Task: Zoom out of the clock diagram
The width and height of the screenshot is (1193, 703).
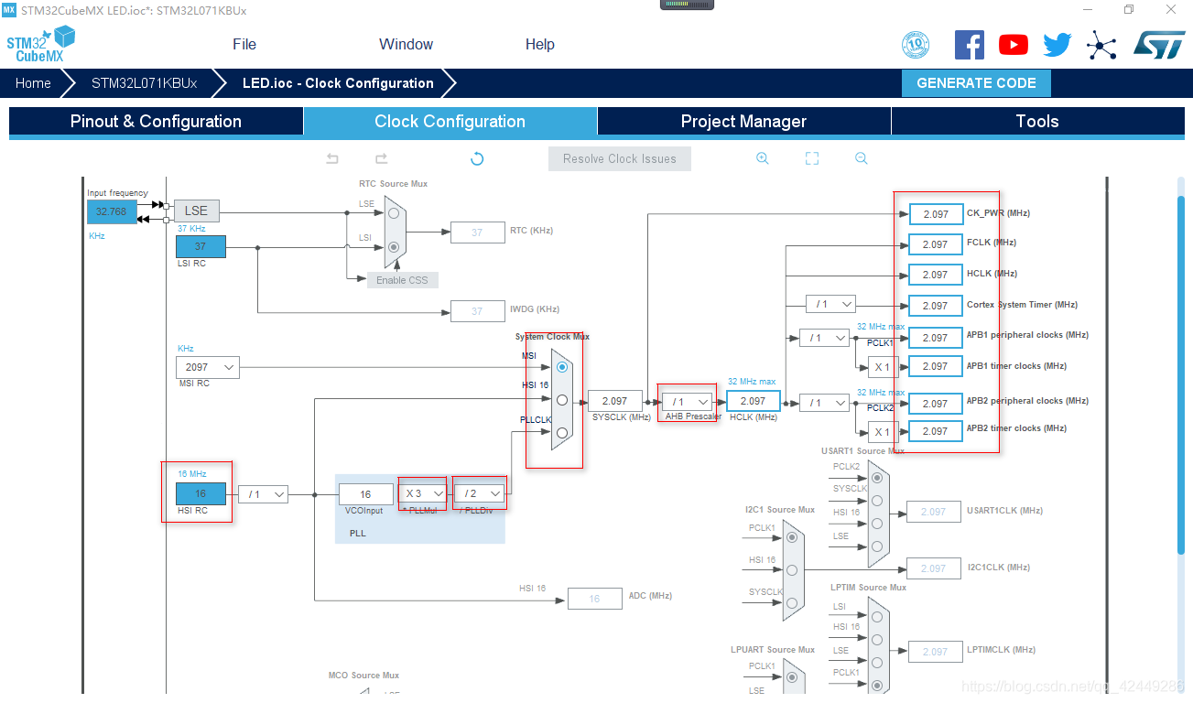Action: [861, 158]
